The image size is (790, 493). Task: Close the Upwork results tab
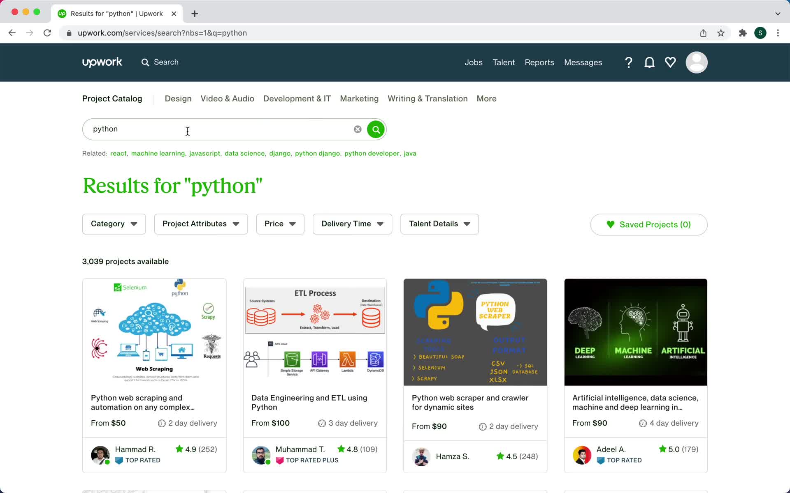coord(174,14)
